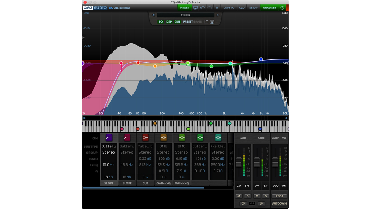Click the undo arrow icon
The width and height of the screenshot is (371, 209).
click(x=203, y=8)
